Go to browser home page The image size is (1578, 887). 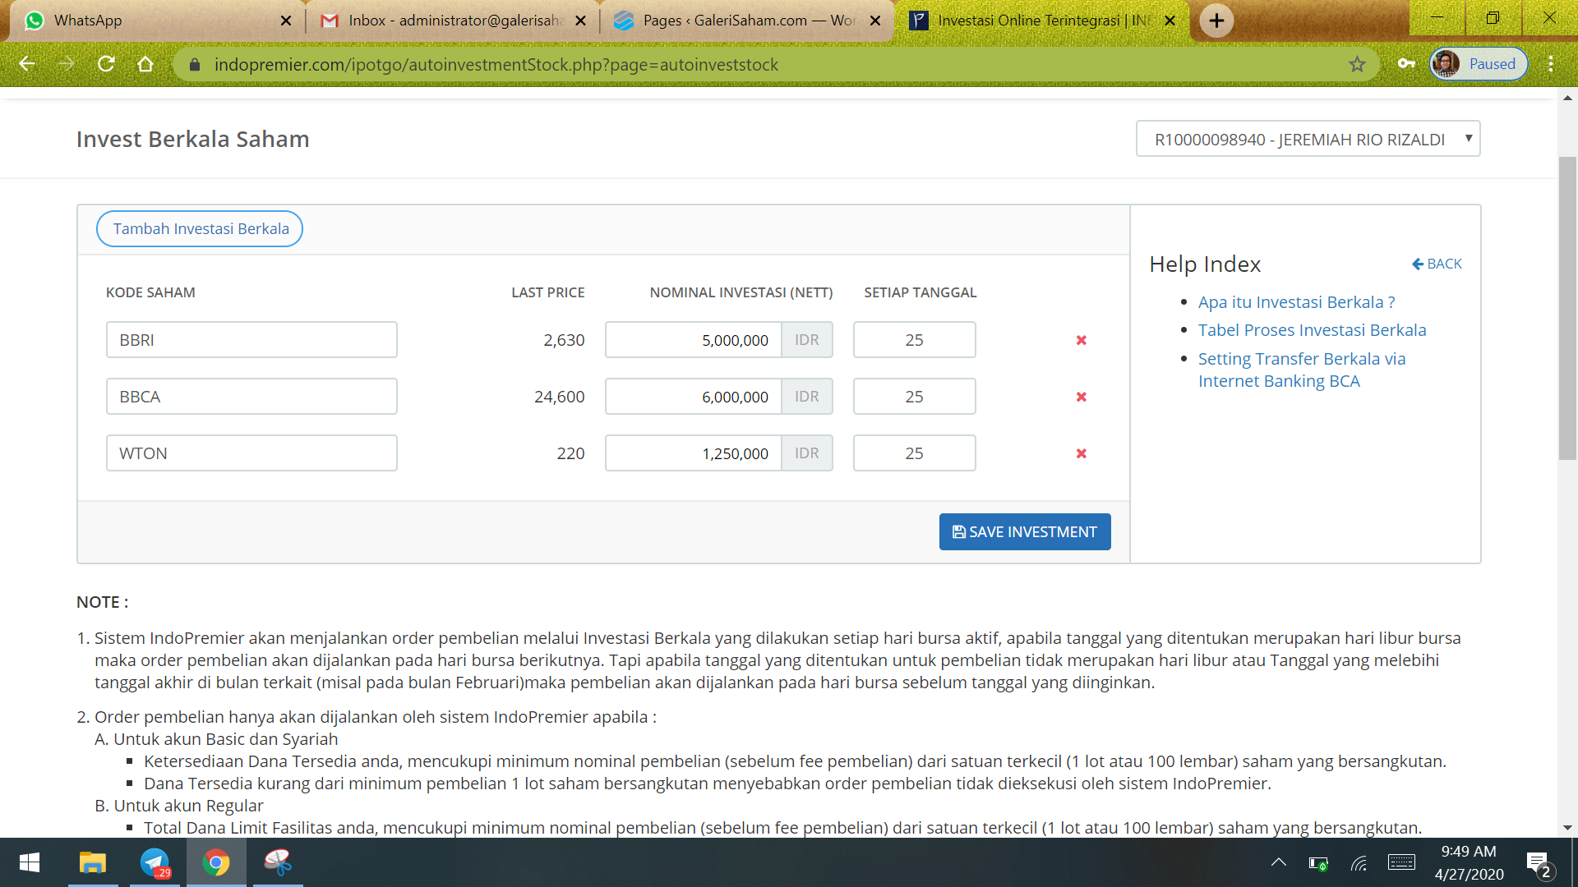pyautogui.click(x=145, y=64)
